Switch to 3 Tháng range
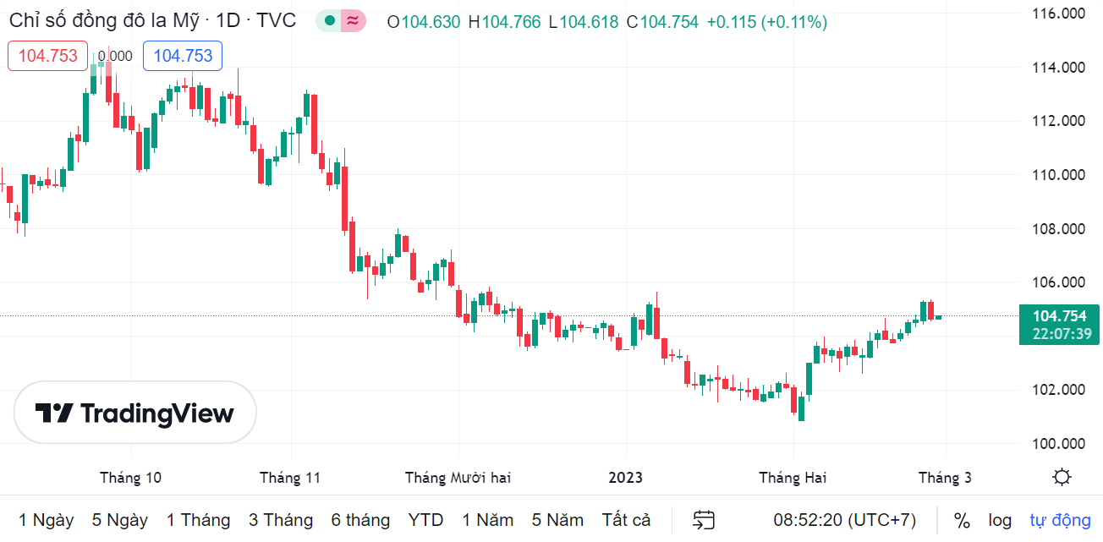 [x=281, y=519]
